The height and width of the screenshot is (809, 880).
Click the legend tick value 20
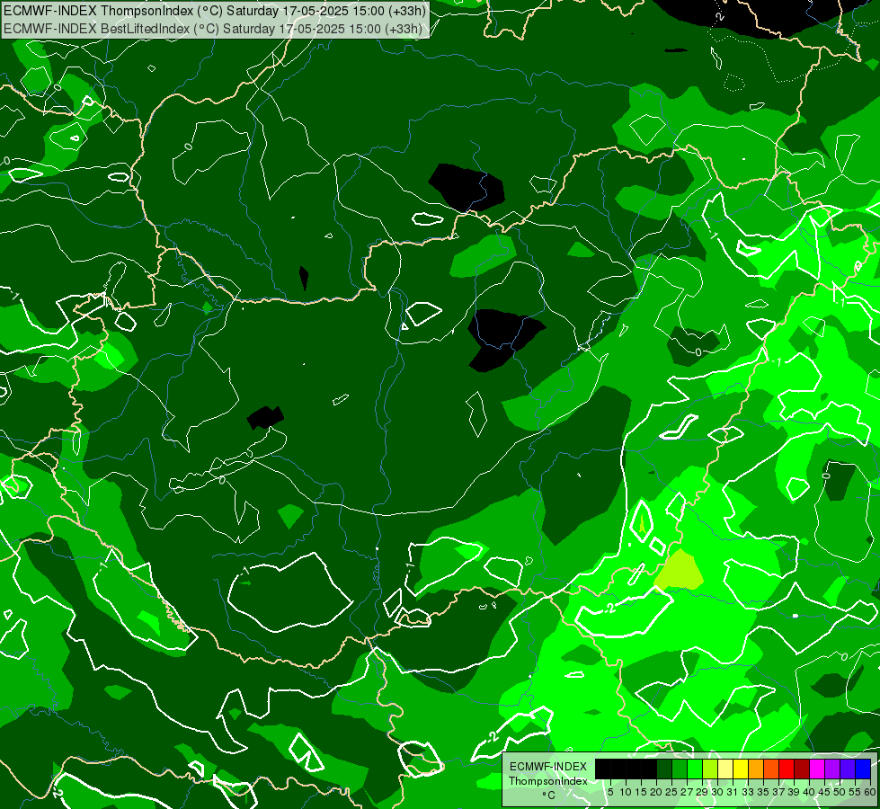pos(656,792)
